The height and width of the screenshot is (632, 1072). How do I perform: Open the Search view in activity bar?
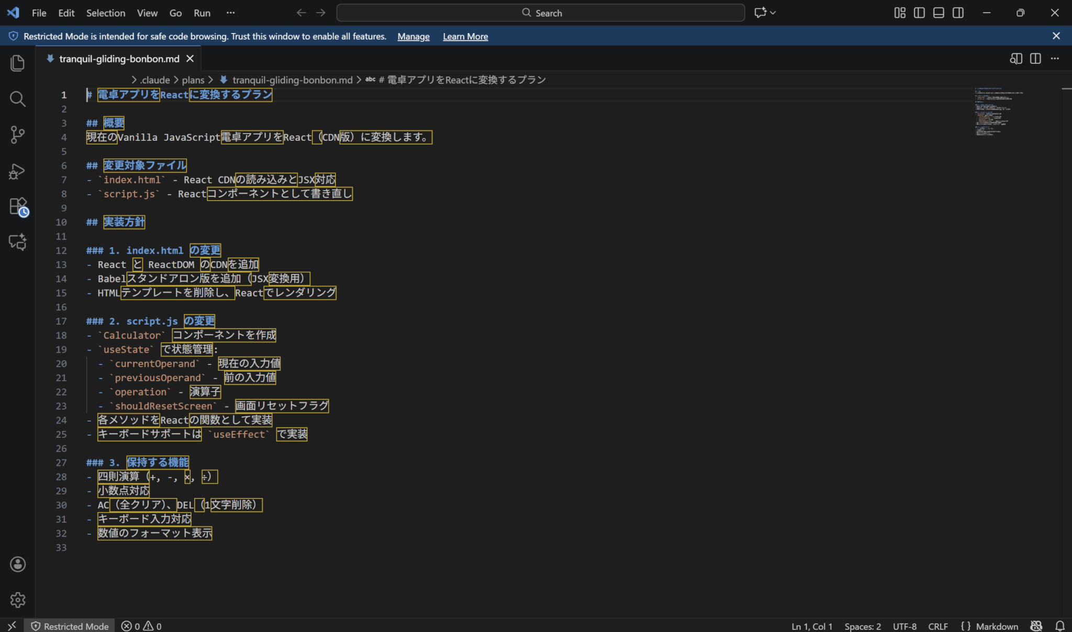point(17,98)
